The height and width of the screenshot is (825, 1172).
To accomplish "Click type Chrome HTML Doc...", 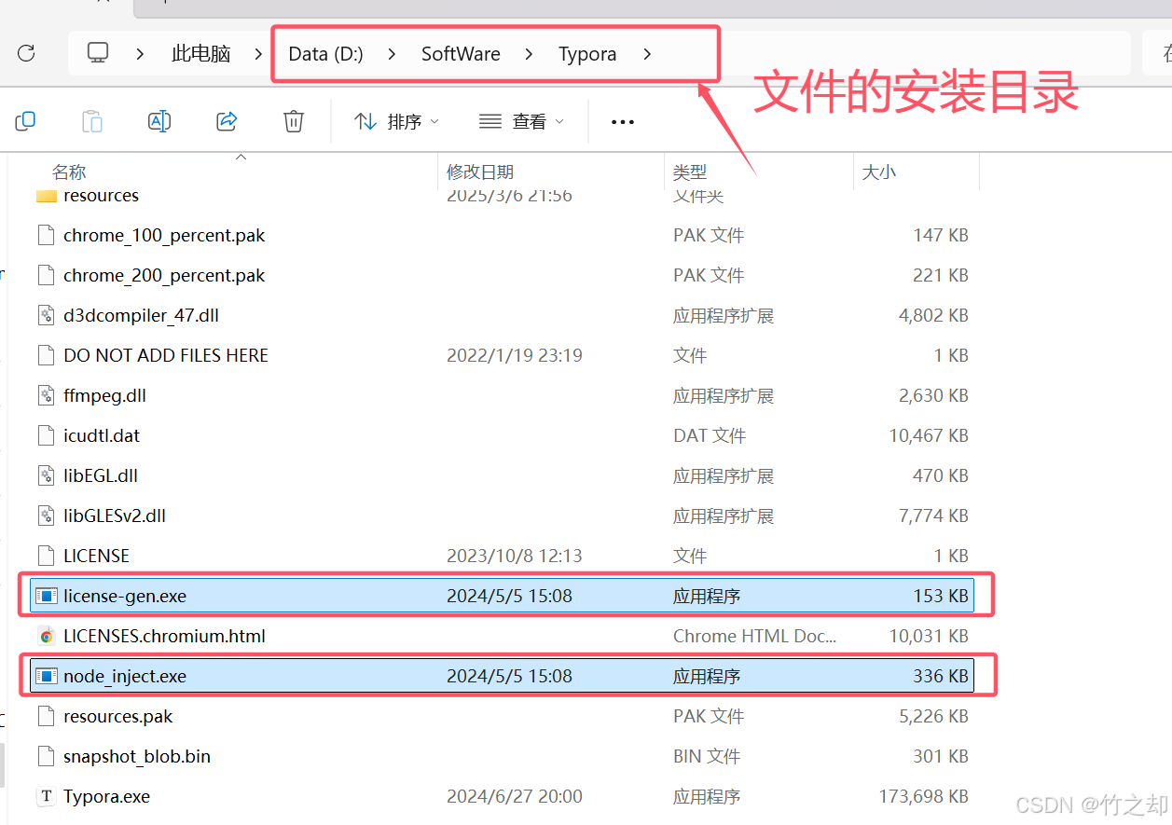I will pyautogui.click(x=755, y=636).
